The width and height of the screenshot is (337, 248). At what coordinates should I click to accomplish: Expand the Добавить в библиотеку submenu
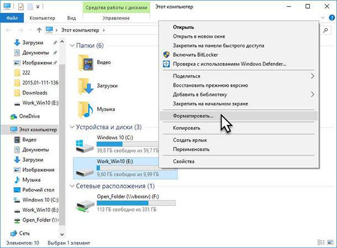pyautogui.click(x=313, y=94)
